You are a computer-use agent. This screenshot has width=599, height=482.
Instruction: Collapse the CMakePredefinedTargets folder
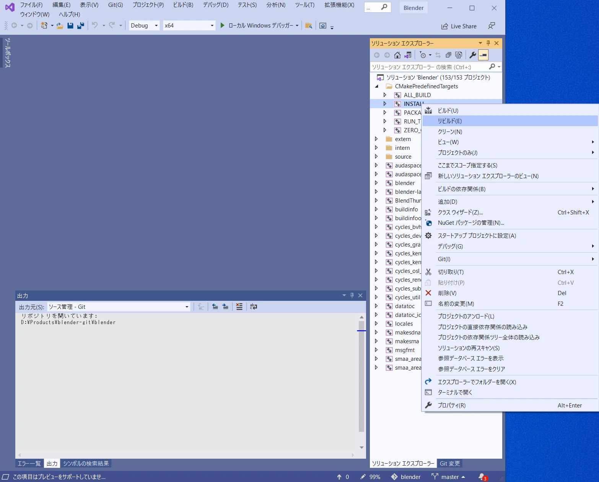pyautogui.click(x=376, y=86)
